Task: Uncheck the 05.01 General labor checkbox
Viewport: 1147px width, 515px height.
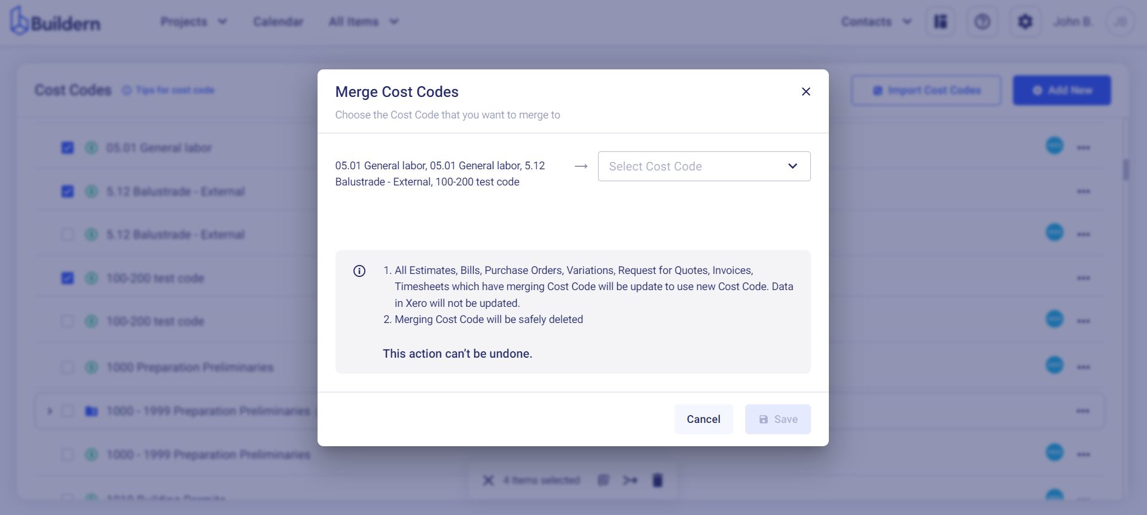Action: click(x=68, y=148)
